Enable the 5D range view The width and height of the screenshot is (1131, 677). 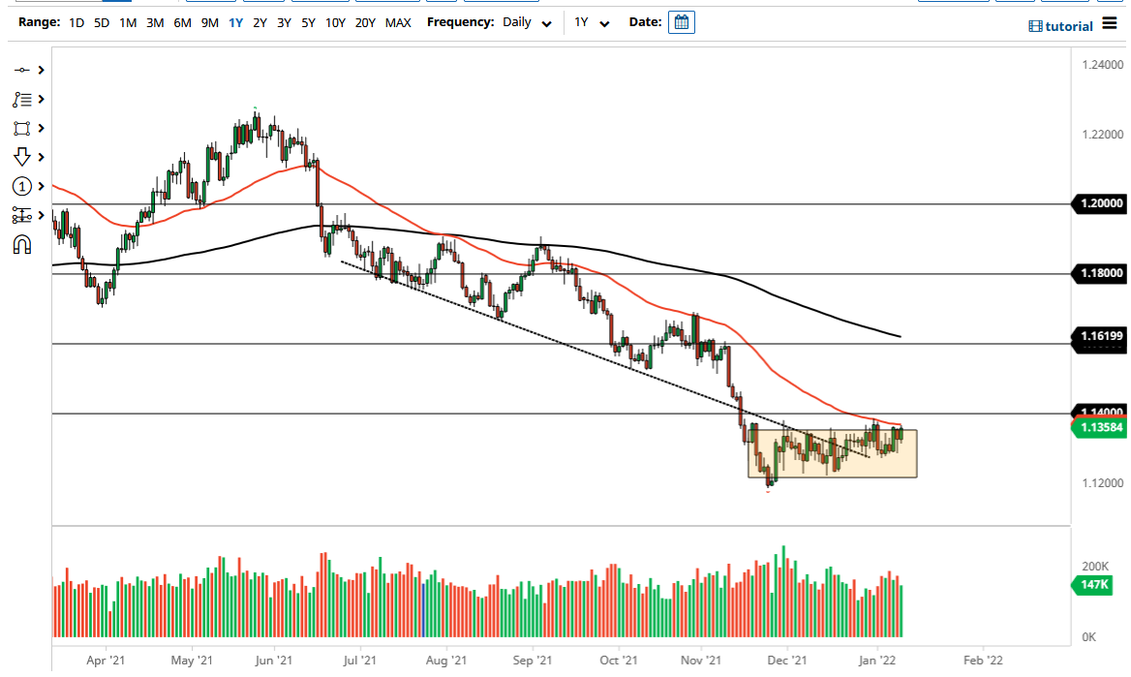(100, 22)
